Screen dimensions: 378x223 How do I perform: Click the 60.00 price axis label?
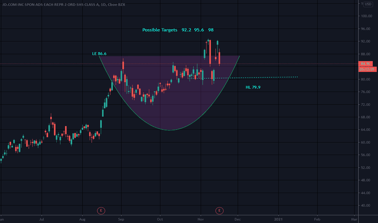[365, 142]
